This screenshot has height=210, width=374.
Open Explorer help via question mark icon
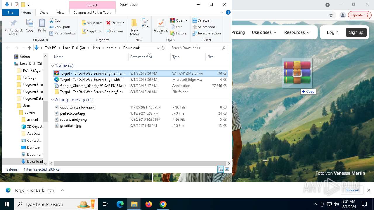(228, 12)
